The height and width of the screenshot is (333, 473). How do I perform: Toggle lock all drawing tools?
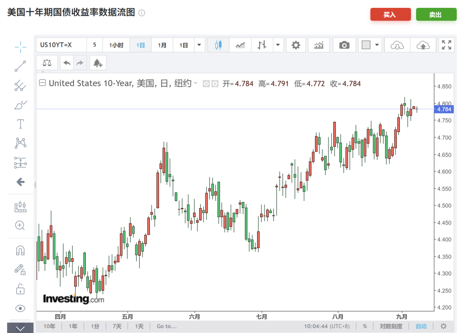20,289
